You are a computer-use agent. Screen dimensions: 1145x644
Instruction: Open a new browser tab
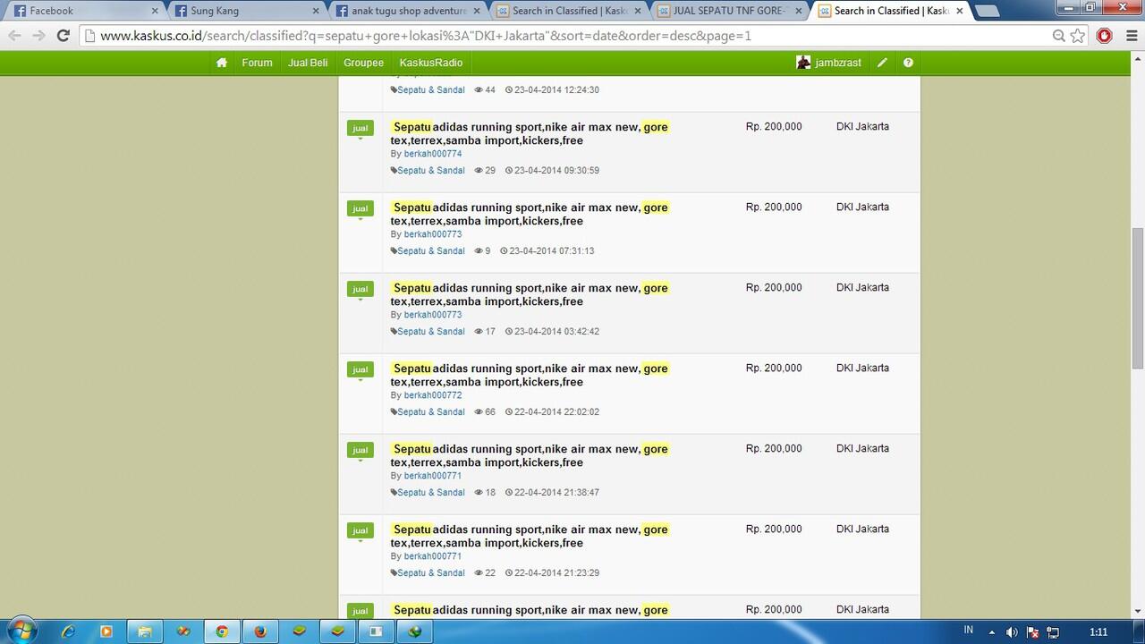987,11
